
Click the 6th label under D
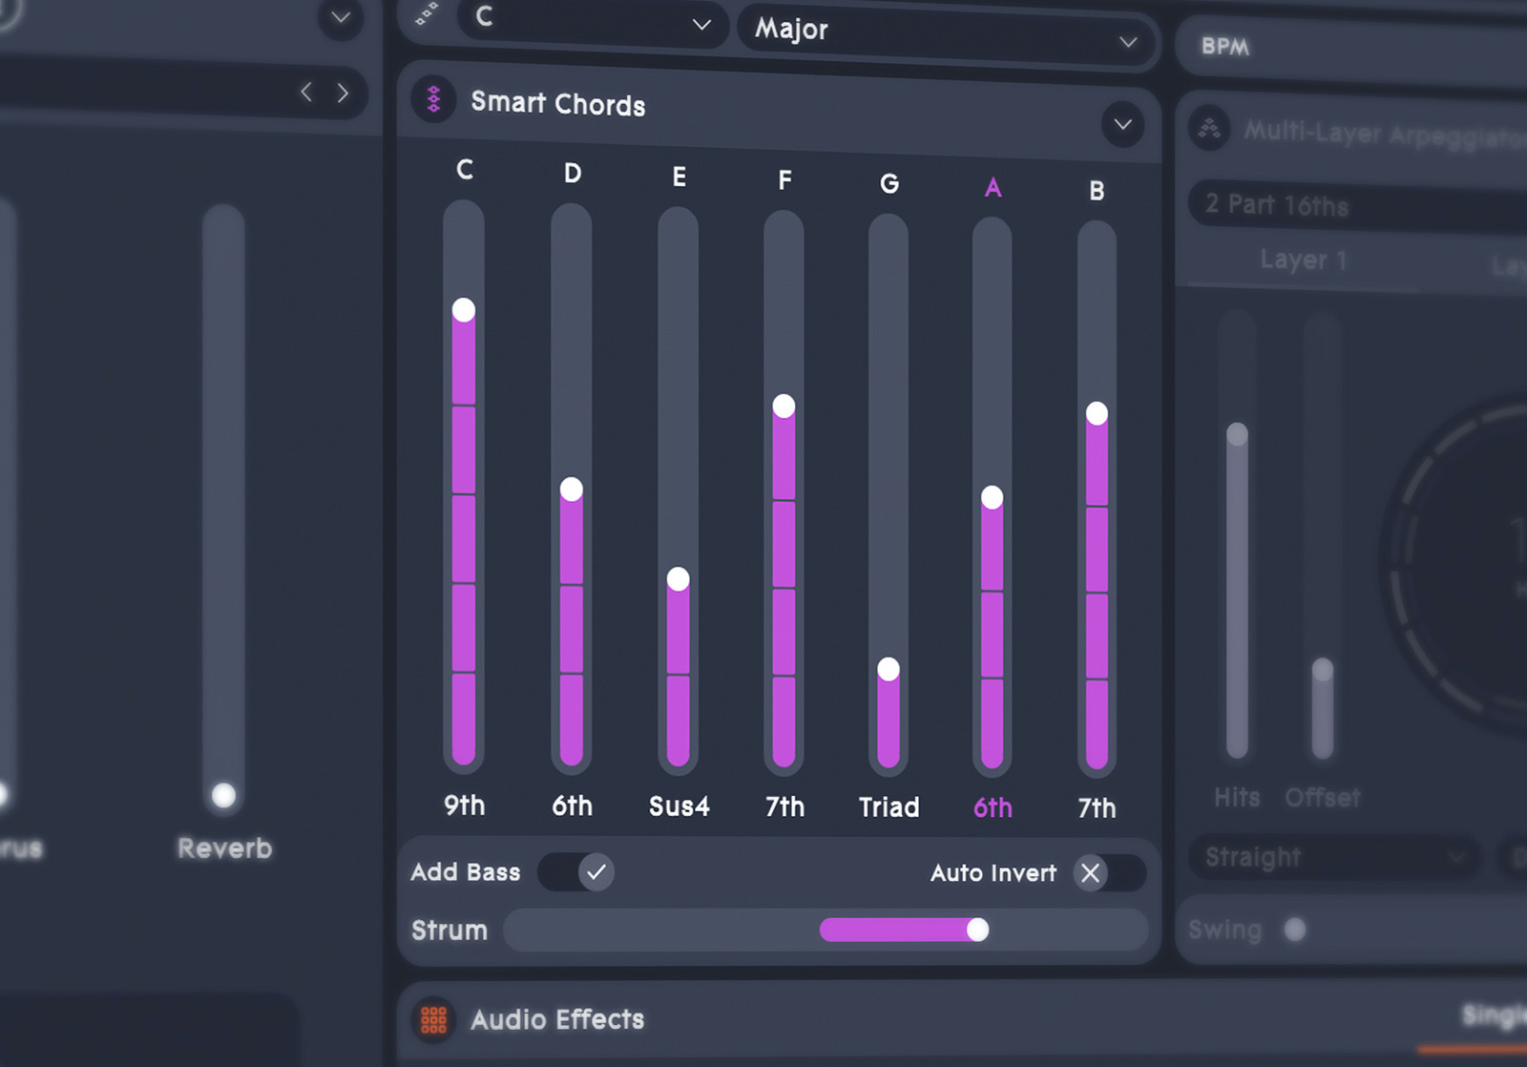coord(573,806)
